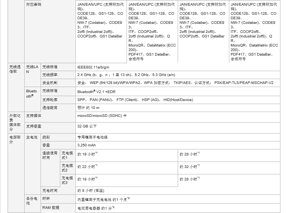Click the estimated 10 m communication distance
This screenshot has height=213, width=288.
(x=88, y=108)
